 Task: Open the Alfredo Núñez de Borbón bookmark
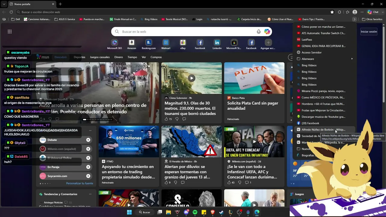click(324, 130)
